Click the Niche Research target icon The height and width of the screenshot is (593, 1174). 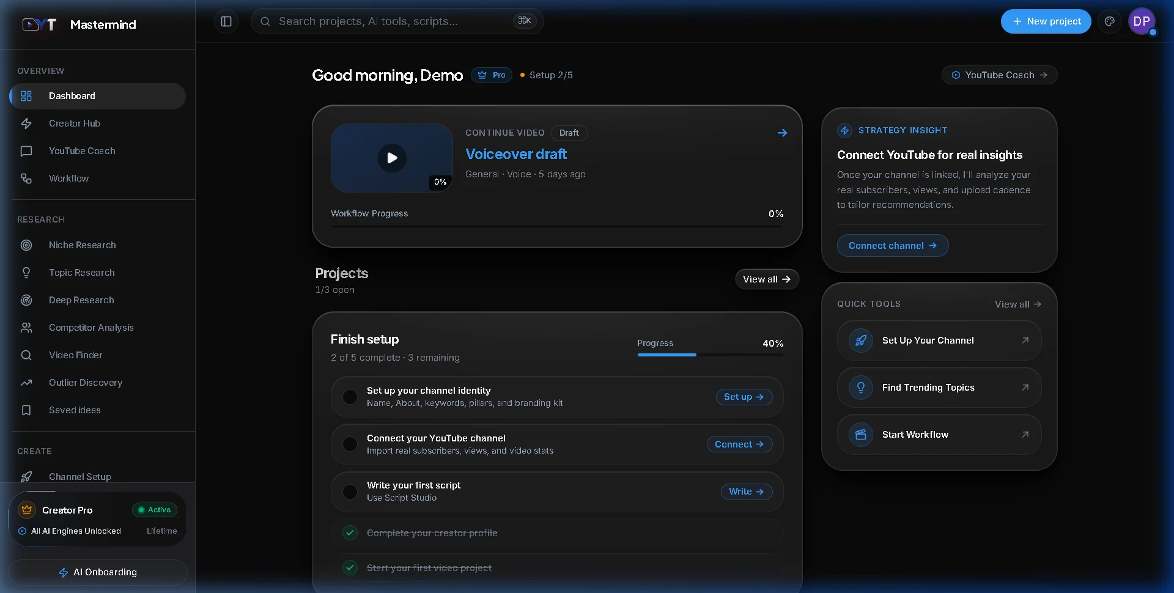point(26,245)
